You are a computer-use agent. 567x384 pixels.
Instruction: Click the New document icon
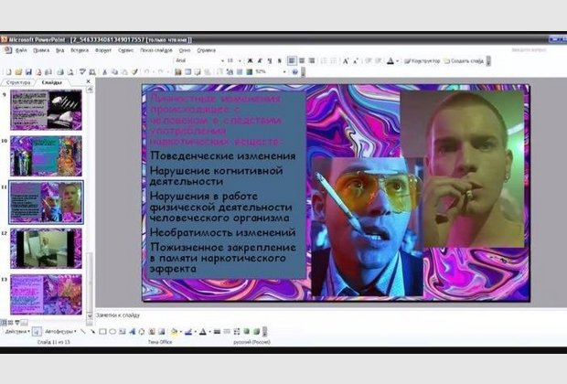(x=7, y=70)
